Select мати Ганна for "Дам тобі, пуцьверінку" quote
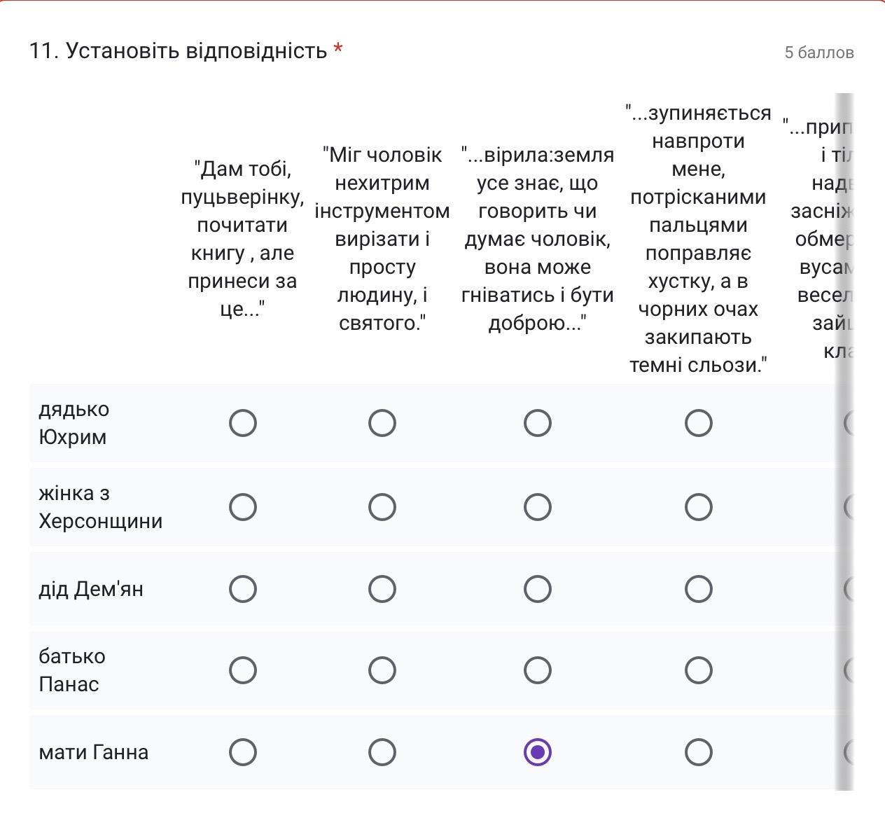 click(x=243, y=752)
